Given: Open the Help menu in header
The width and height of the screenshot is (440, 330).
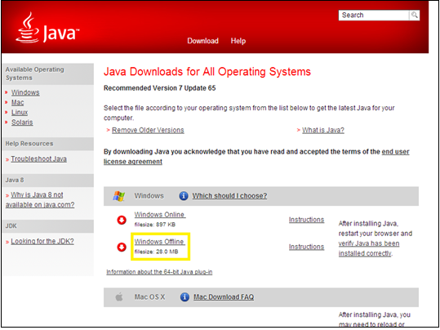Looking at the screenshot, I should pos(238,41).
